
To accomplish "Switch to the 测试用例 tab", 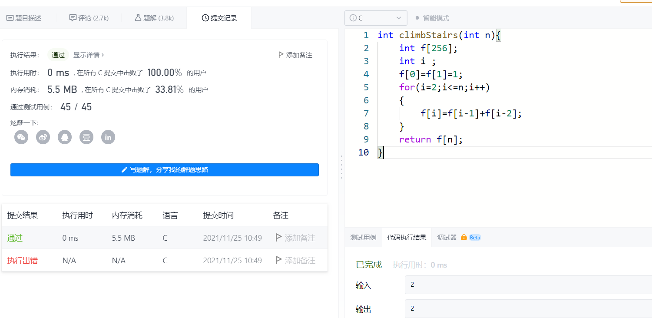I will pos(363,238).
